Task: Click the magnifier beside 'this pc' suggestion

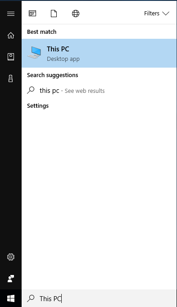Action: pyautogui.click(x=31, y=90)
